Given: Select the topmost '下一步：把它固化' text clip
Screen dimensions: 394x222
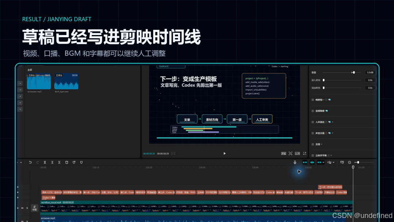Looking at the screenshot, I should point(330,187).
